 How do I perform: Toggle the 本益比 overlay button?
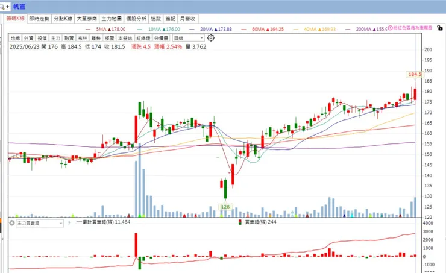pyautogui.click(x=125, y=38)
